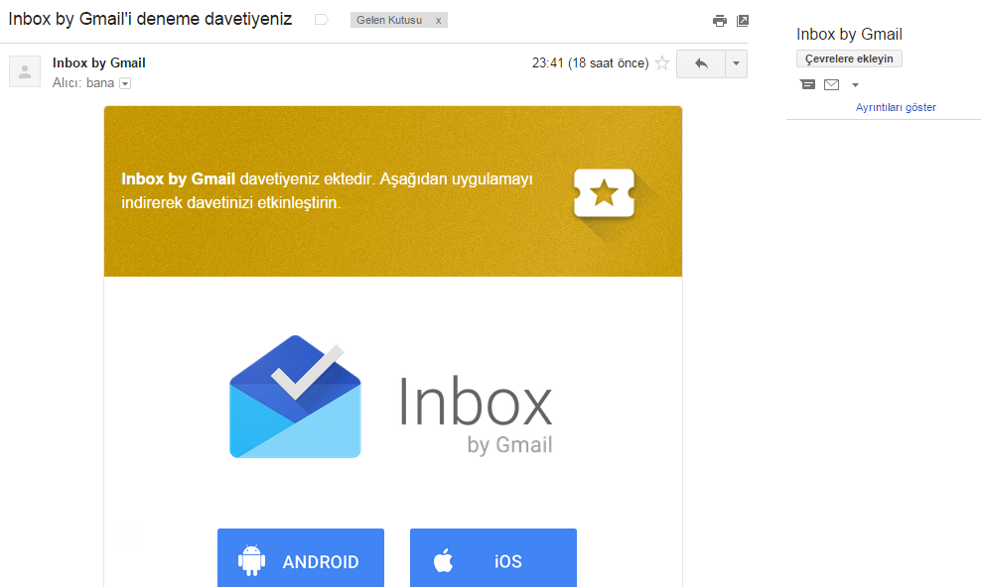Click the iOS download button
The height and width of the screenshot is (587, 981).
click(x=492, y=560)
